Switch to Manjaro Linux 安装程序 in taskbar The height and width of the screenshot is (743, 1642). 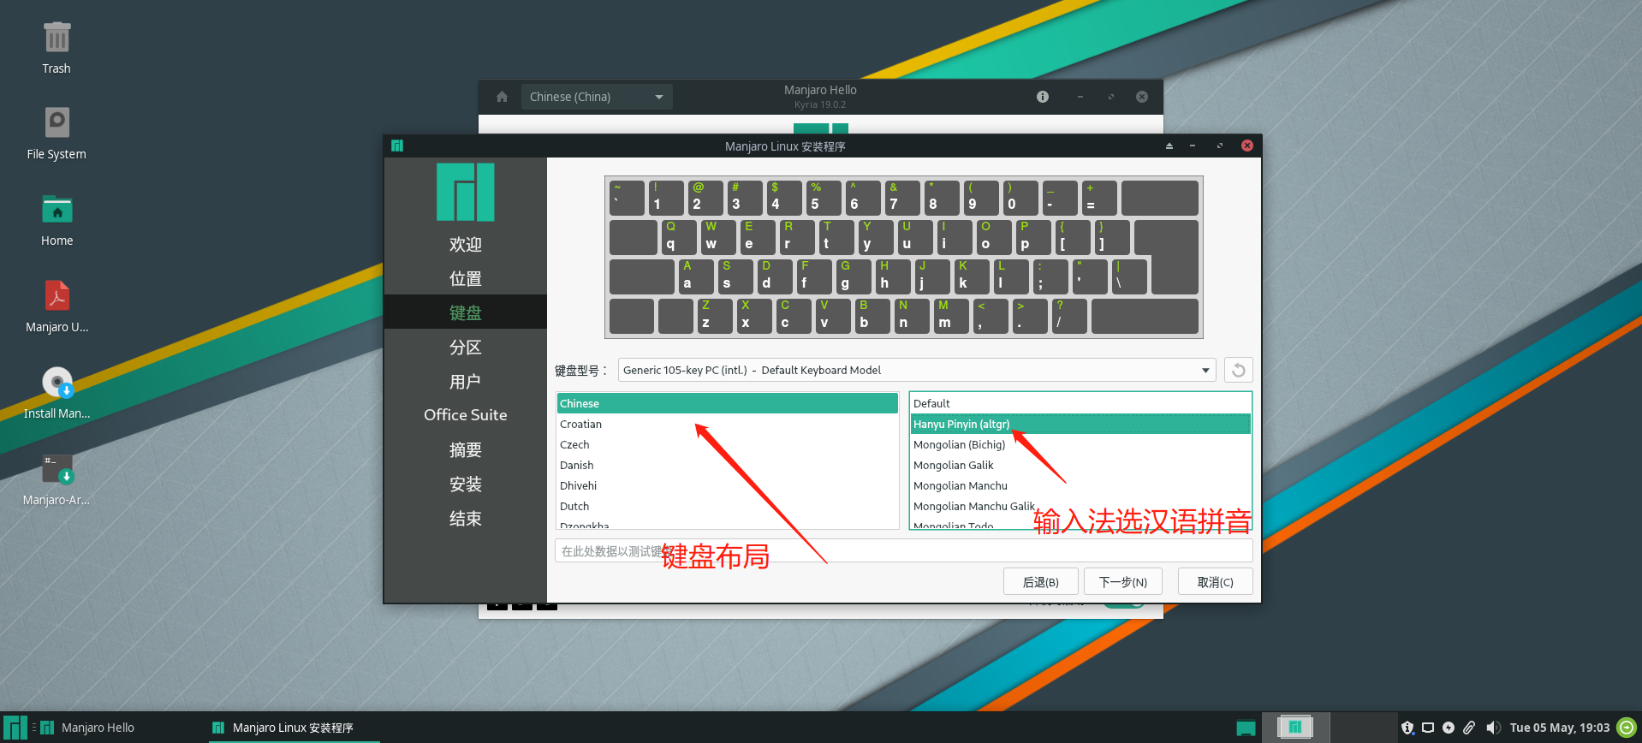[x=293, y=728]
